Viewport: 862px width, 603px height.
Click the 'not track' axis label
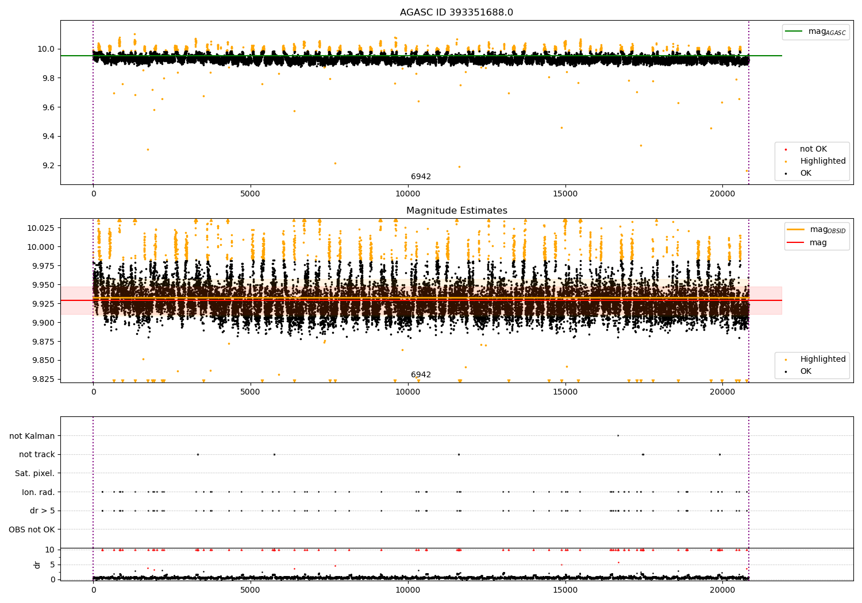[x=37, y=454]
